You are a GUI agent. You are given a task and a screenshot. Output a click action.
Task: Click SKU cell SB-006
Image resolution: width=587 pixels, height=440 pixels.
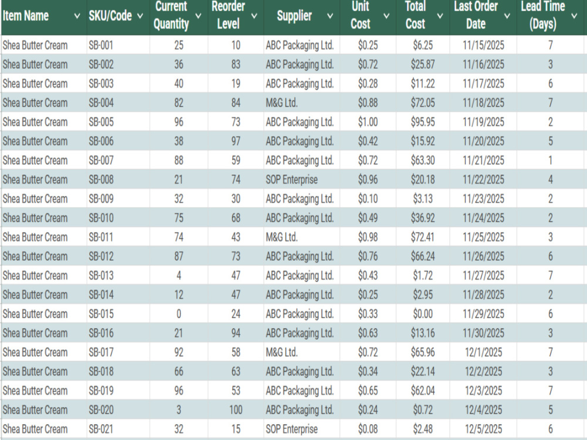click(x=119, y=141)
